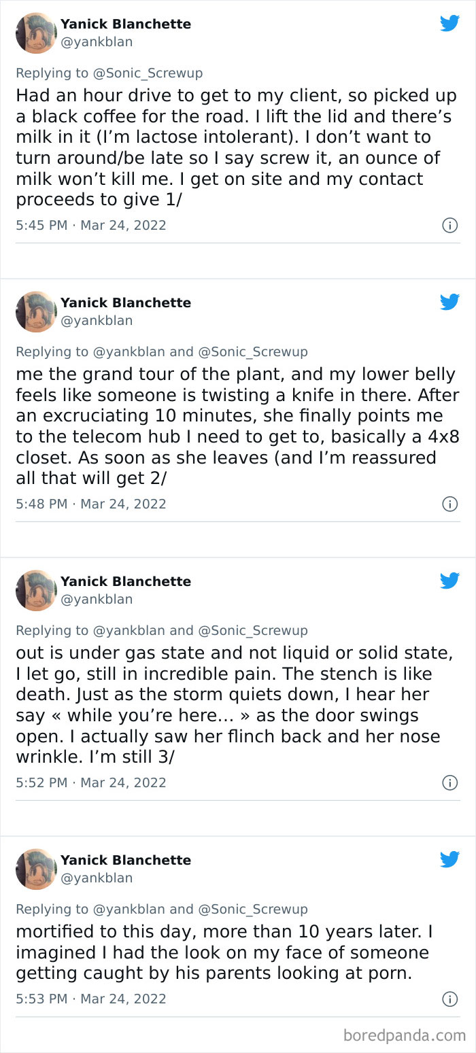
Task: Open the 5:45 PM · Mar 24, 2022 timestamp
Action: (91, 225)
